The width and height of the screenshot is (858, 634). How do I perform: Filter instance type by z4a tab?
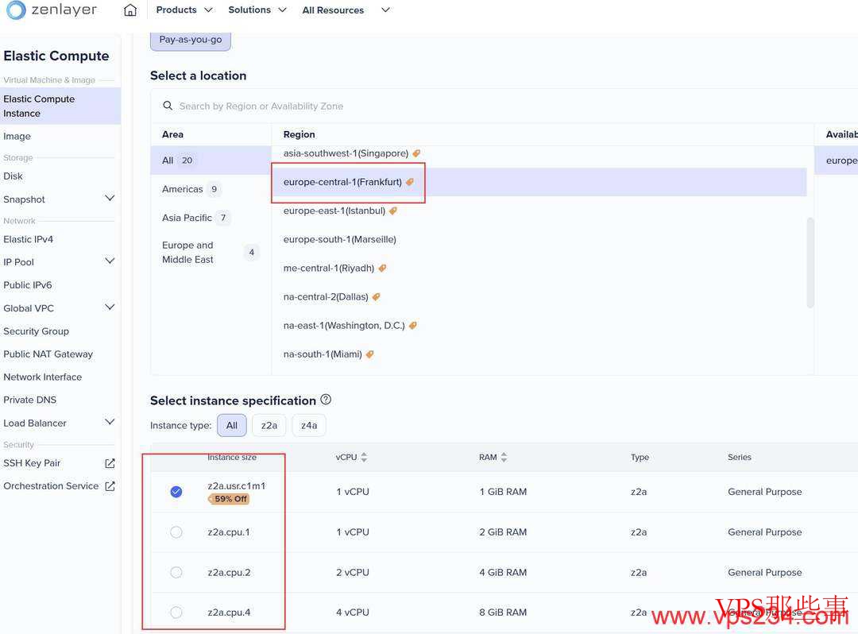[x=309, y=426]
